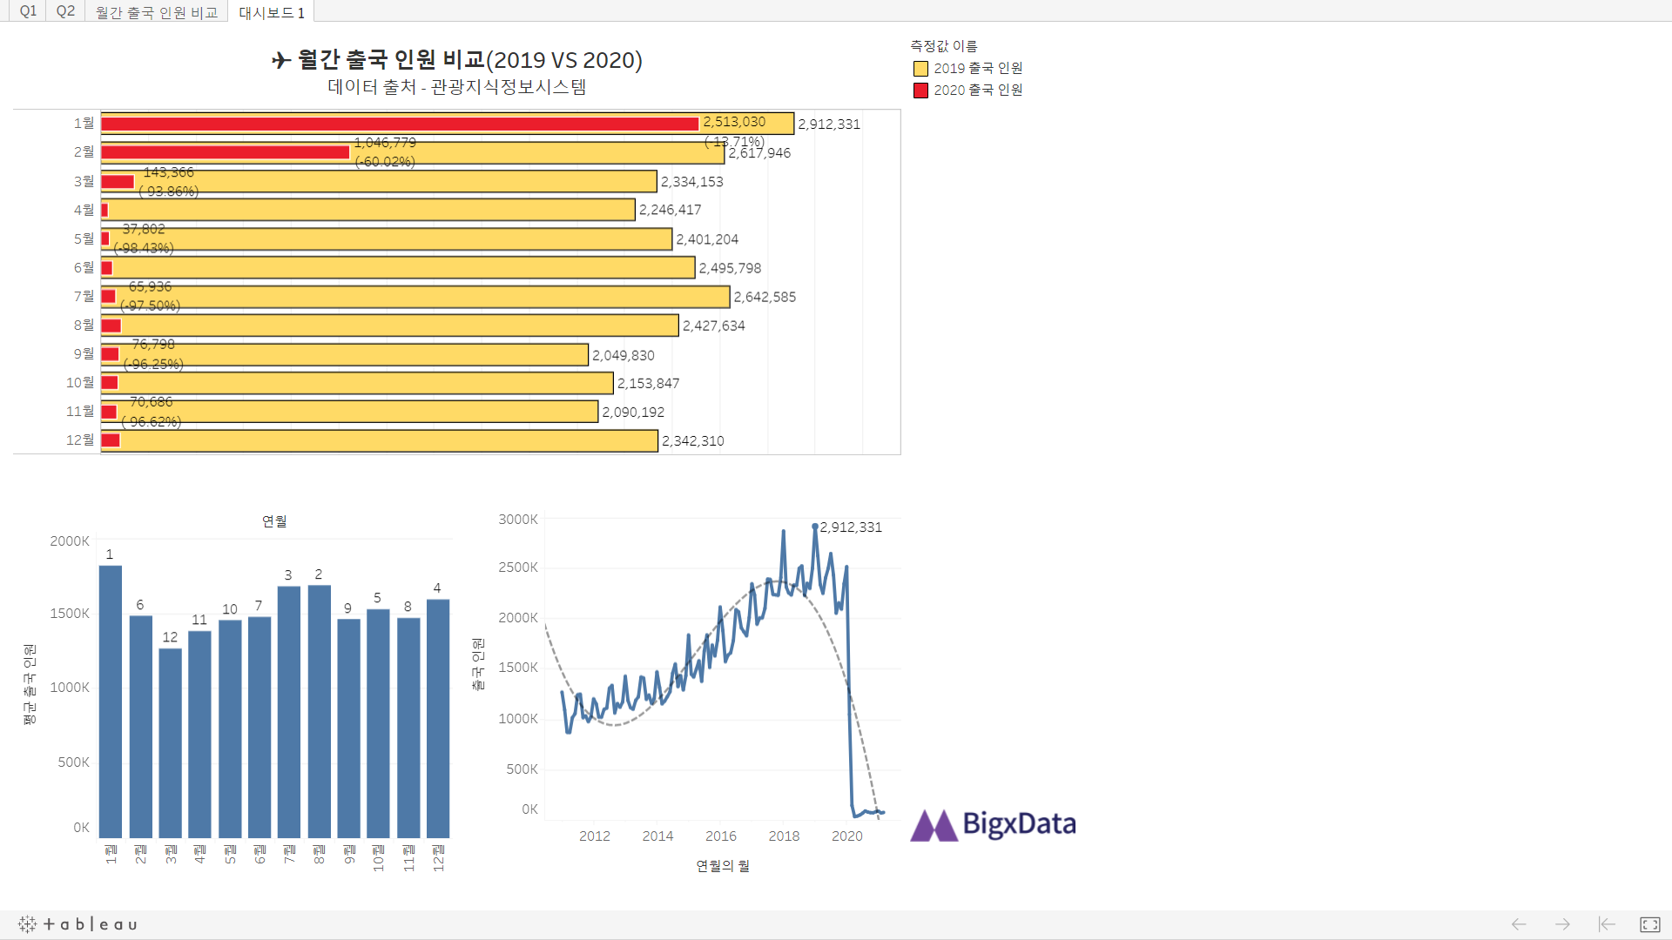This screenshot has width=1672, height=940.
Task: Click the 6월 row header
Action: pos(84,268)
